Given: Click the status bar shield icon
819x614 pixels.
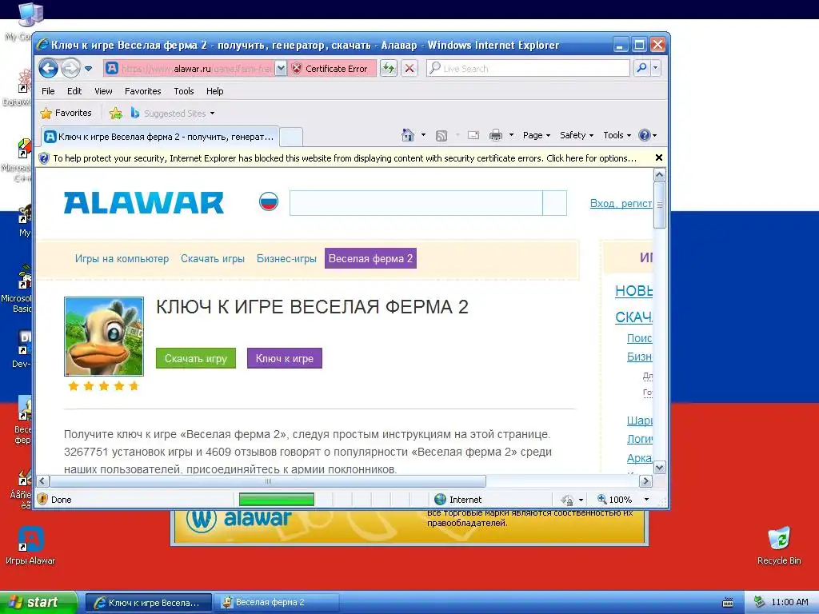Looking at the screenshot, I should [x=43, y=499].
